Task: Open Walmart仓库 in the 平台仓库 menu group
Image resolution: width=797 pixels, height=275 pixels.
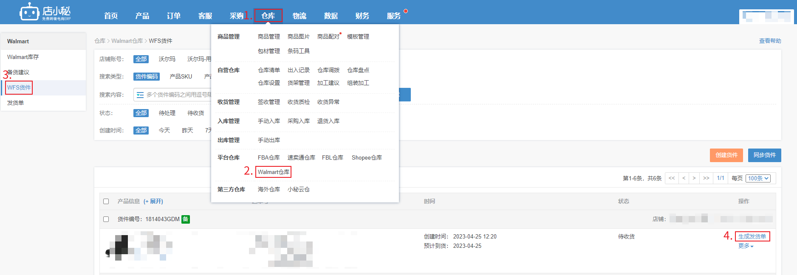Action: point(274,172)
